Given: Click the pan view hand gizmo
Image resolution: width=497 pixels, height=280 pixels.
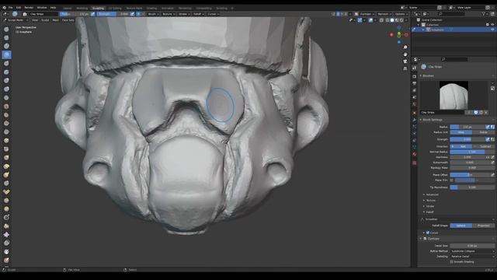Looking at the screenshot, I should 405,54.
